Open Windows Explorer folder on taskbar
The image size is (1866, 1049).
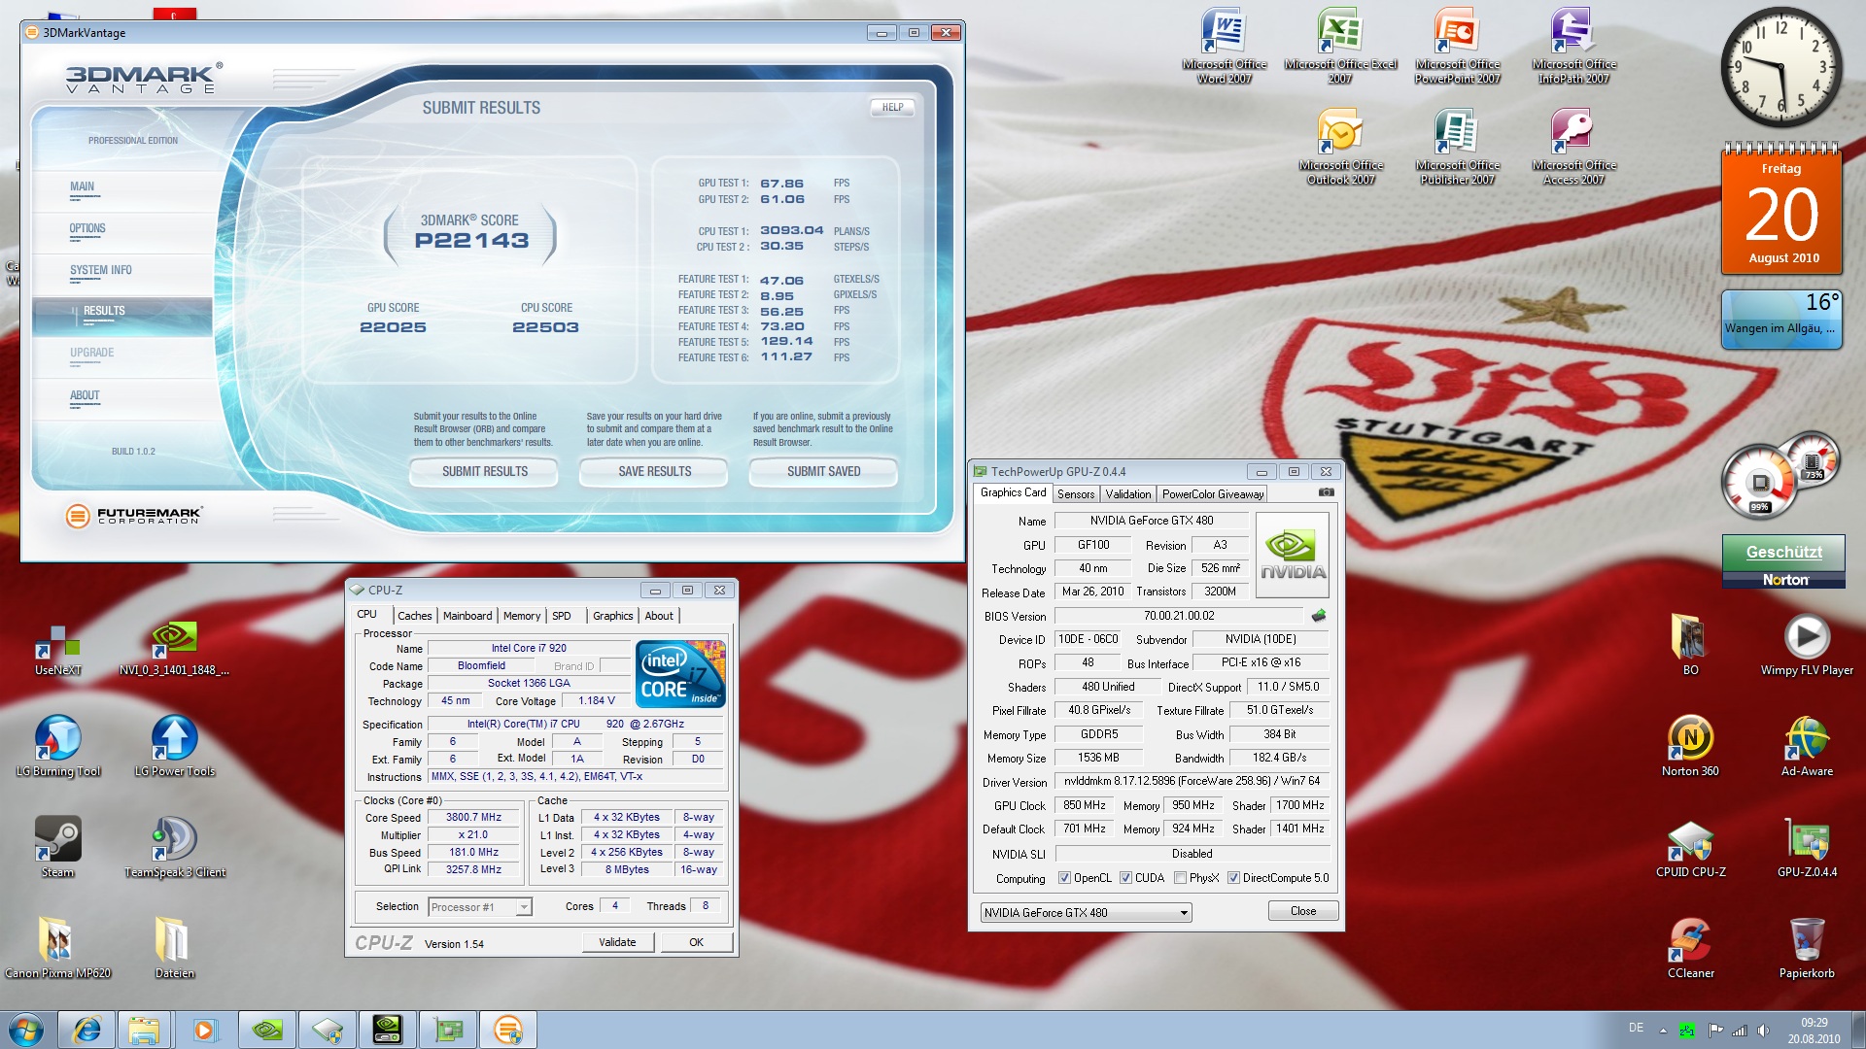coord(144,1030)
